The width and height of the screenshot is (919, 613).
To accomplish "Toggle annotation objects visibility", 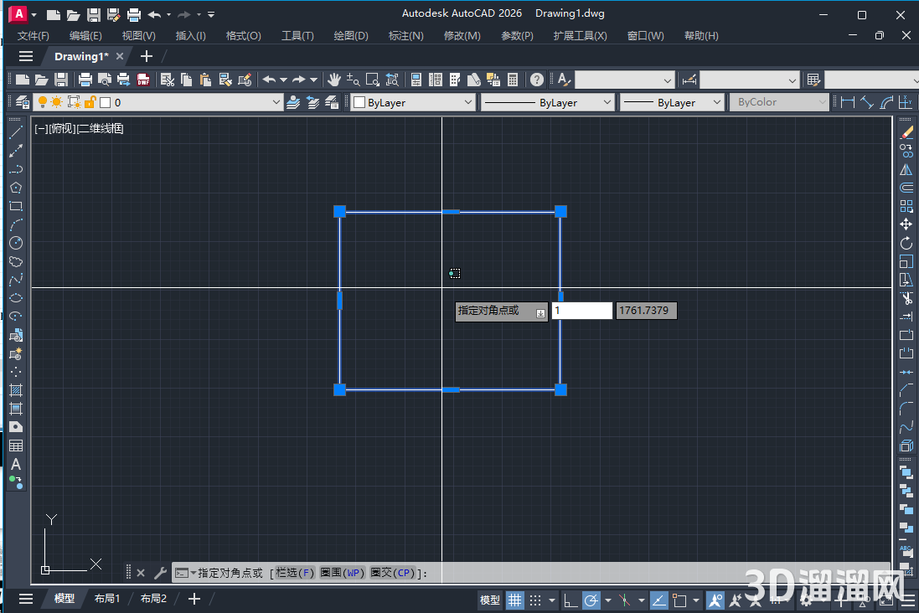I will tap(715, 600).
